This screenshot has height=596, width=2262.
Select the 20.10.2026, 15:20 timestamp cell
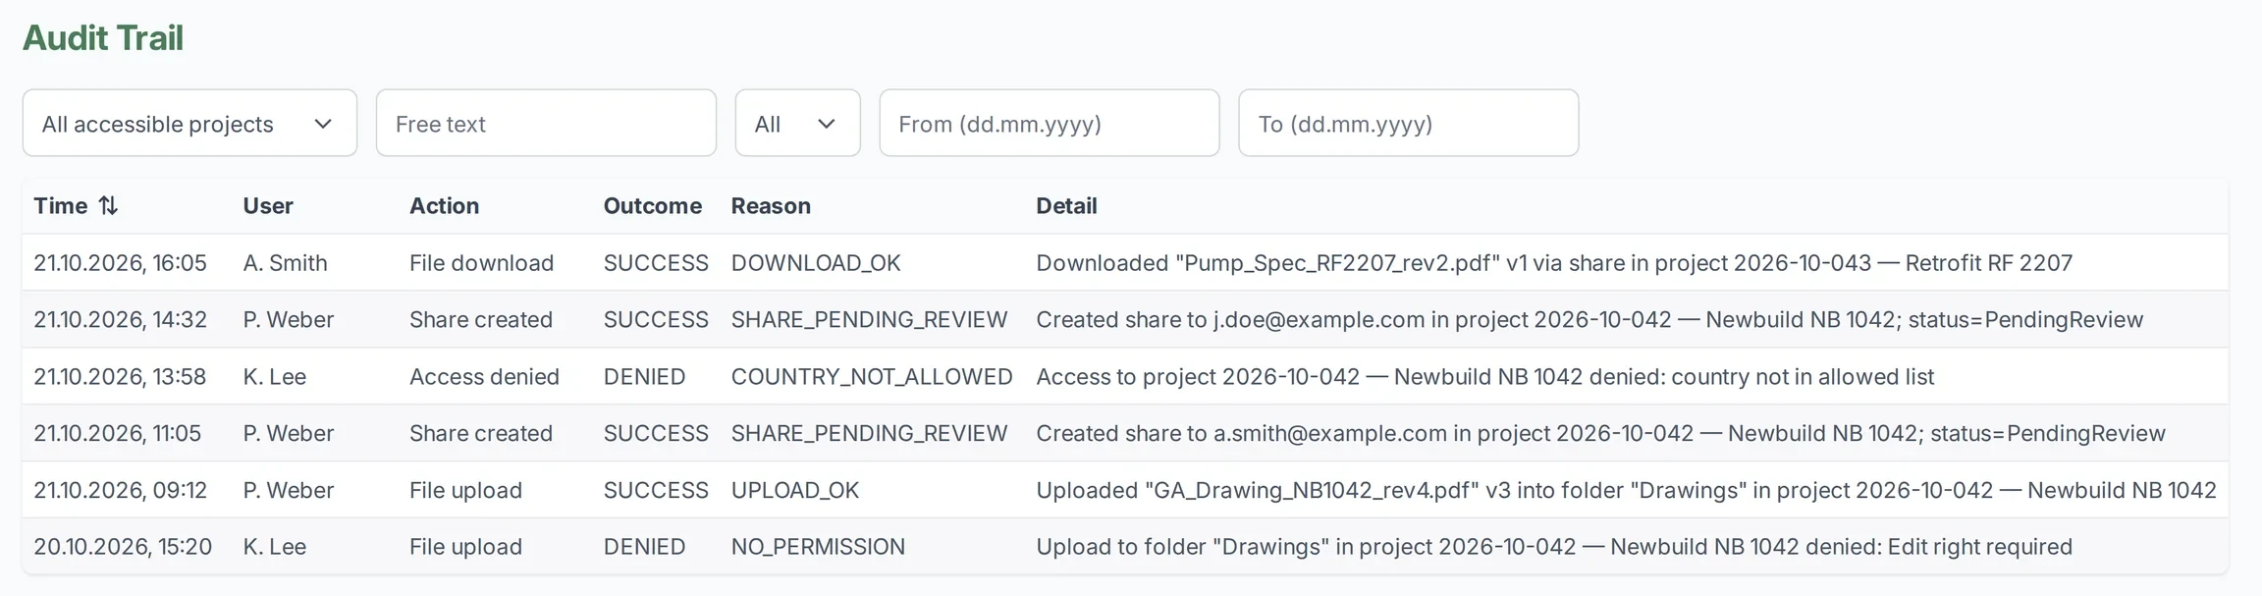point(123,546)
